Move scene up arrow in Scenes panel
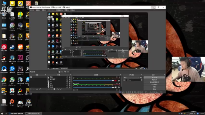The image size is (205, 115). (x=37, y=89)
